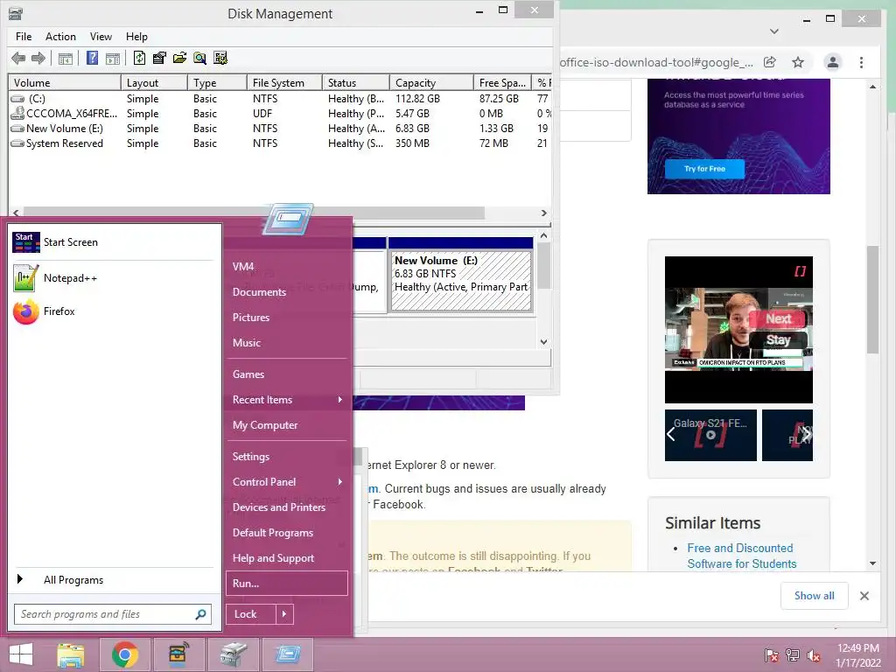
Task: Open Start Screen from start menu
Action: point(55,242)
